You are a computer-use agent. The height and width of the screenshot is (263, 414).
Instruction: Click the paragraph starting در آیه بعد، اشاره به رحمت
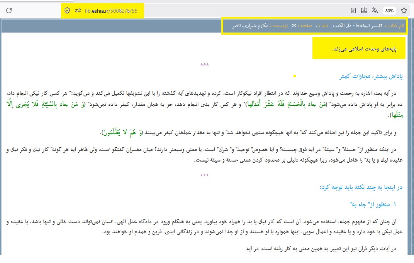205,104
